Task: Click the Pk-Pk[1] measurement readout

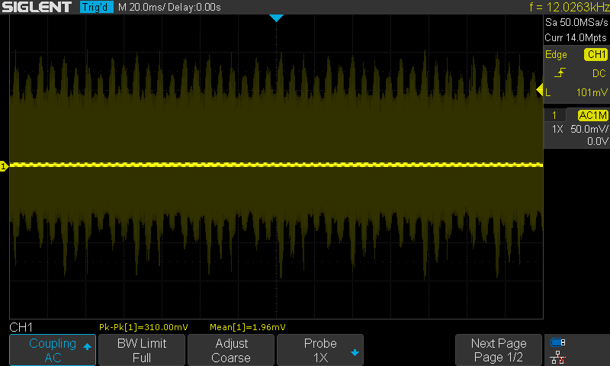Action: click(143, 326)
